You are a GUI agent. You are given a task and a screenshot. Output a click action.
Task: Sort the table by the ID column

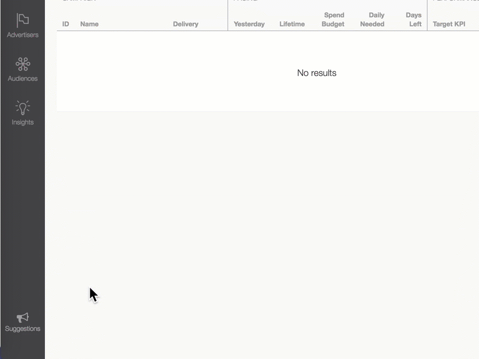pos(65,24)
